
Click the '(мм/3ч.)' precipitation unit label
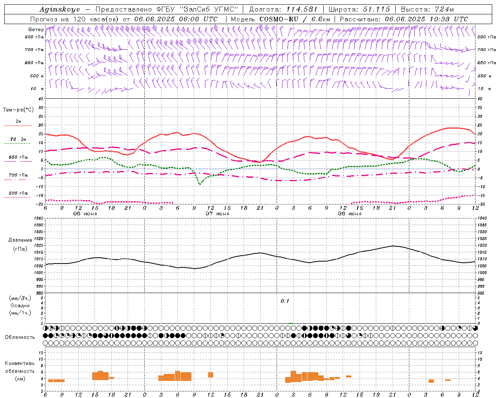point(20,298)
